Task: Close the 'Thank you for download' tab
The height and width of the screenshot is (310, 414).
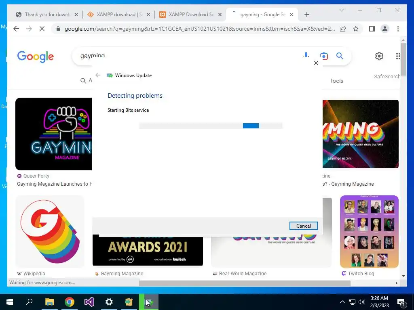Action: (76, 15)
